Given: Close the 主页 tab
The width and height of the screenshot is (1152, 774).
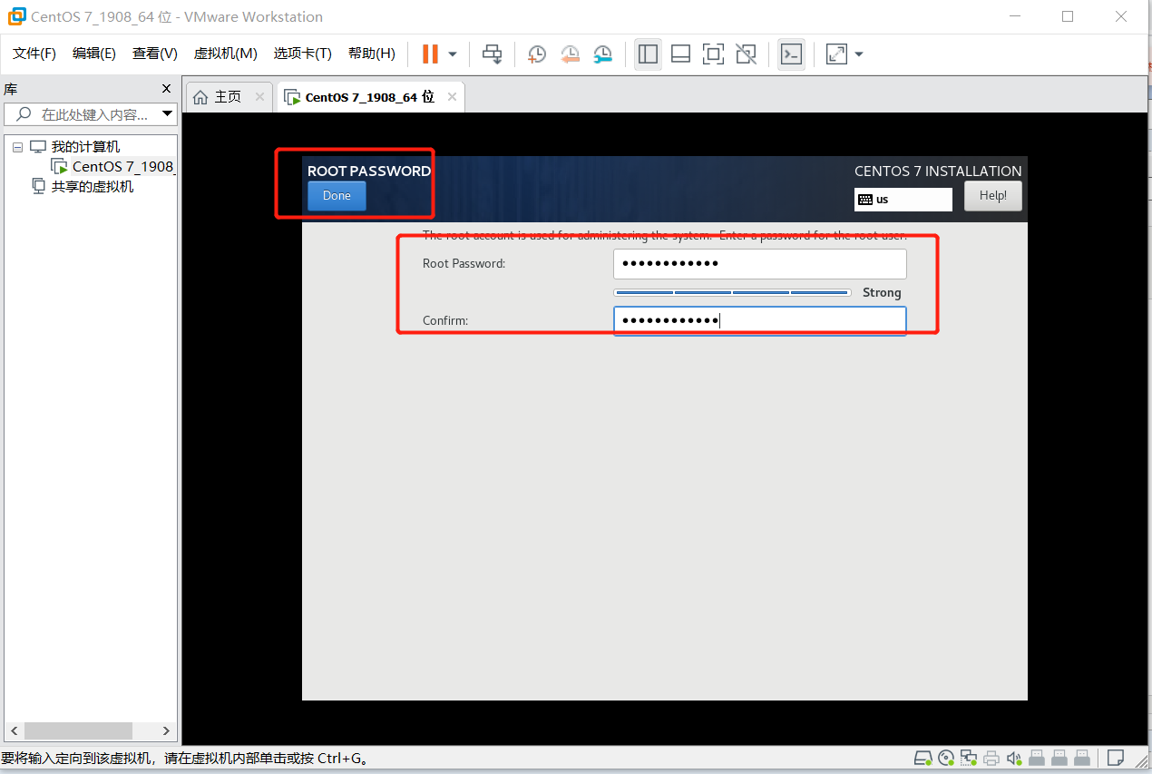Looking at the screenshot, I should pyautogui.click(x=259, y=97).
